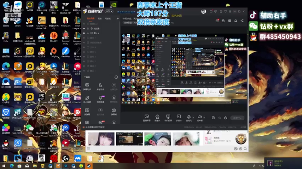Screen dimensions: 302x169
Task: Open Among Us desktop icon
Action: click(66, 22)
